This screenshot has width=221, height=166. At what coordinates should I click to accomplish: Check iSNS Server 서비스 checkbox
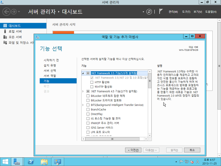(x=88, y=128)
